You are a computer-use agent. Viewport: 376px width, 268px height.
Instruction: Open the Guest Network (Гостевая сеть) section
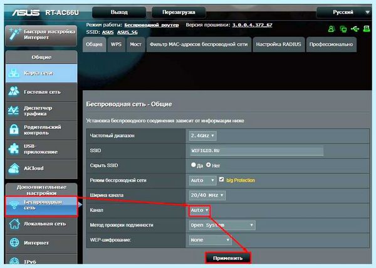click(41, 92)
